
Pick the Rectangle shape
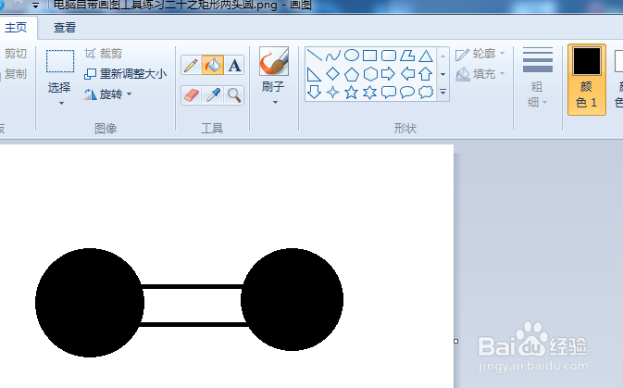tap(370, 56)
